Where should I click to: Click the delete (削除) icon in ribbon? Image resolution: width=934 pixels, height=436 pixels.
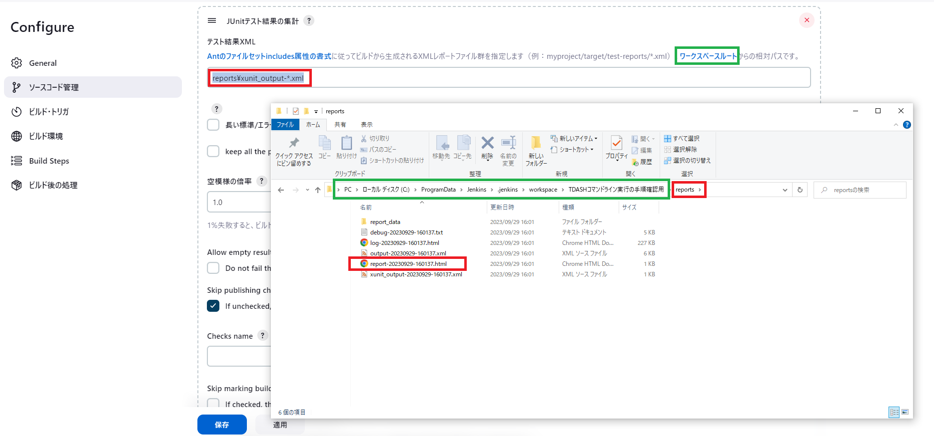click(487, 144)
